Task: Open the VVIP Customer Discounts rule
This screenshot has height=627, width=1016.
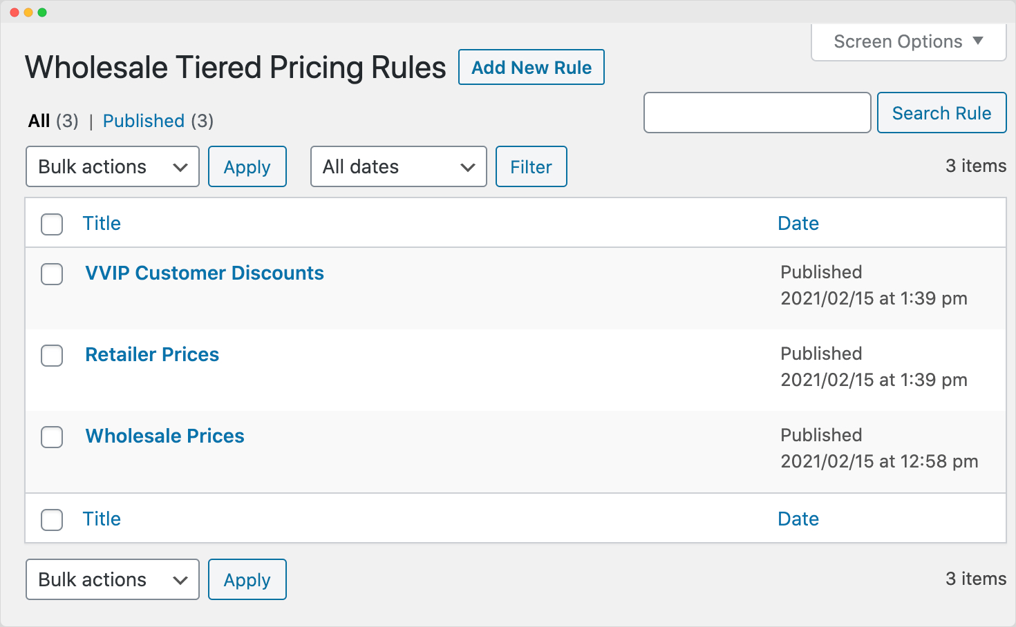Action: [x=204, y=273]
